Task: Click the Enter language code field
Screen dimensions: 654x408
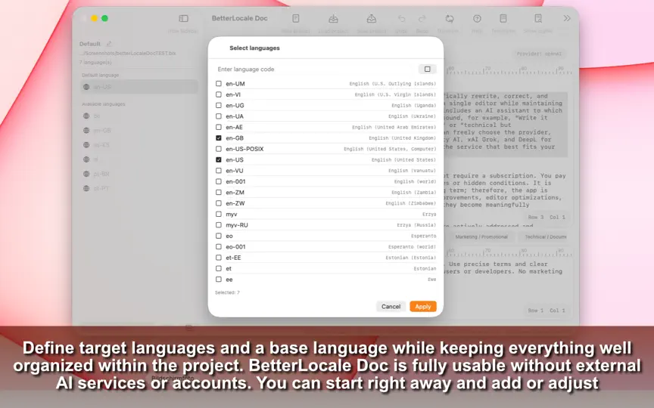Action: (x=316, y=69)
